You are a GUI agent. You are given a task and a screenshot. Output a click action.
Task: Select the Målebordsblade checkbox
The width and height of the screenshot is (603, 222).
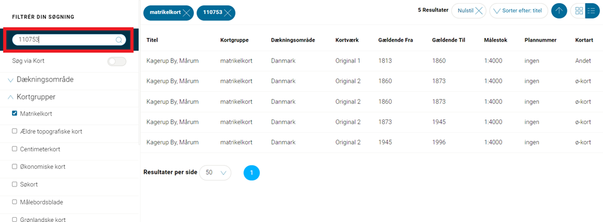14,201
